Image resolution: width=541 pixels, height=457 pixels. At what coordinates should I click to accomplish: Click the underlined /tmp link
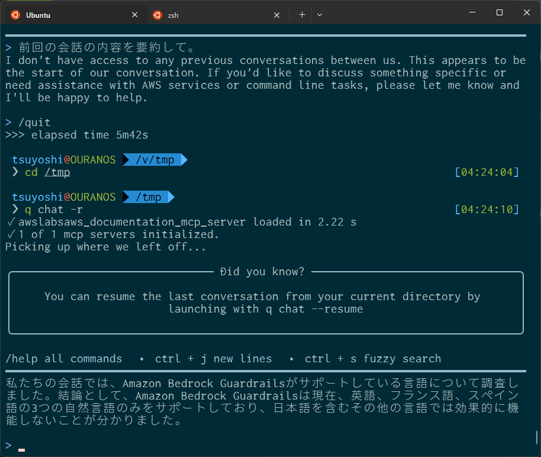click(57, 172)
